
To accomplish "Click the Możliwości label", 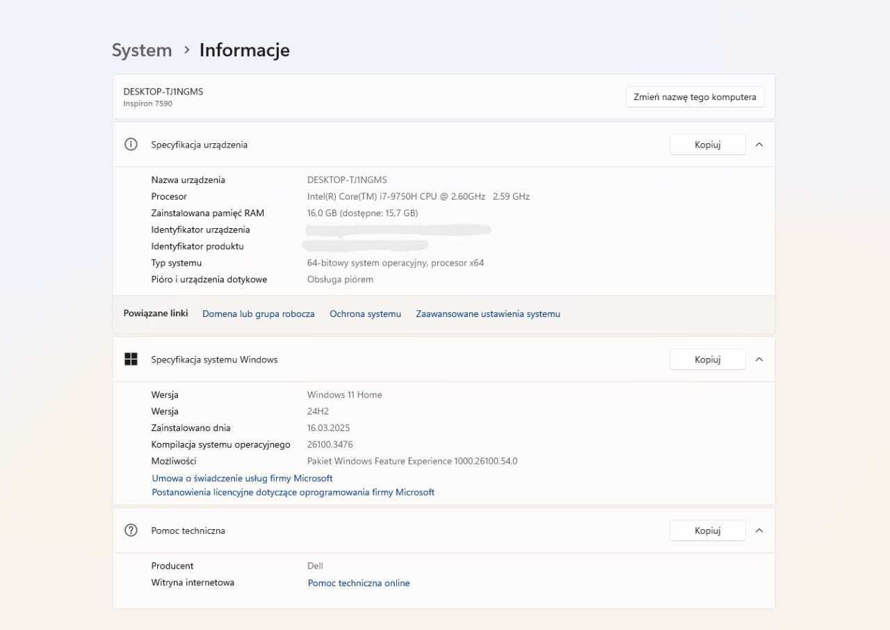I will [174, 462].
